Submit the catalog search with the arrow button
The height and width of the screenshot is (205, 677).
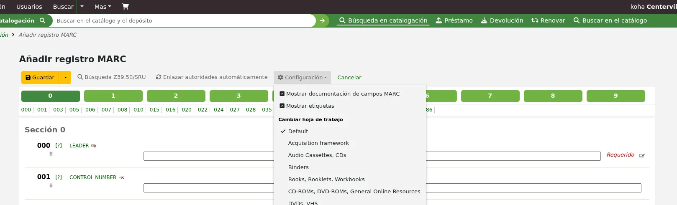[x=322, y=20]
